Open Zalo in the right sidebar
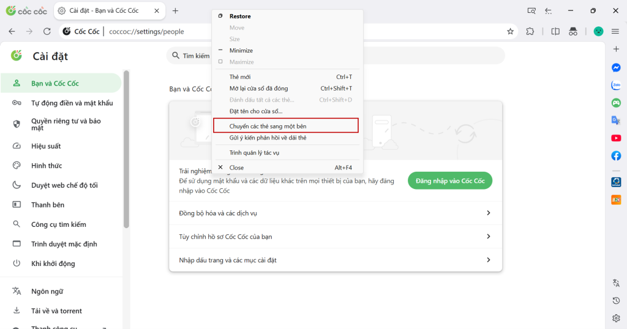The image size is (627, 329). click(x=616, y=85)
